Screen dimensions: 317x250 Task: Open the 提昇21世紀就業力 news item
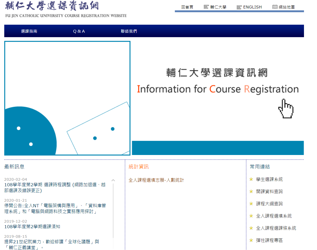(x=52, y=244)
